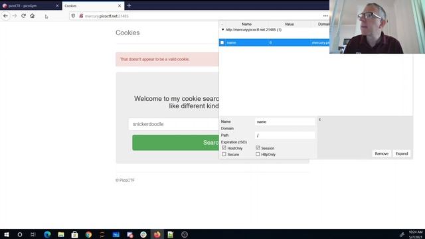Select the name cookie row
This screenshot has height=239, width=425.
(x=274, y=42)
